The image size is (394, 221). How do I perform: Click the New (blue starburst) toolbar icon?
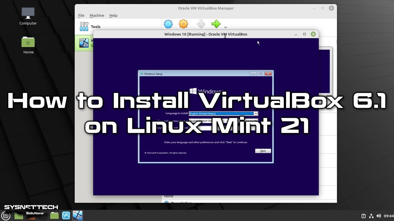pos(168,24)
